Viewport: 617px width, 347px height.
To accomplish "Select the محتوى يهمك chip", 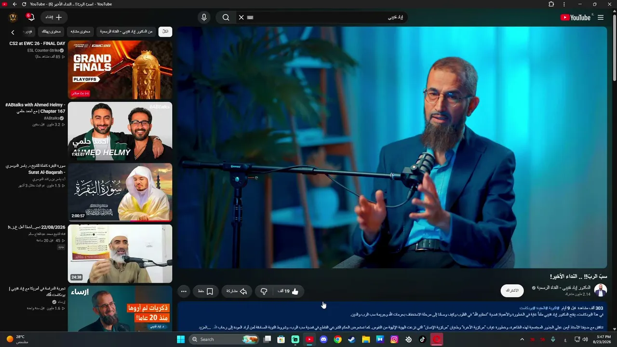I will 51,32.
